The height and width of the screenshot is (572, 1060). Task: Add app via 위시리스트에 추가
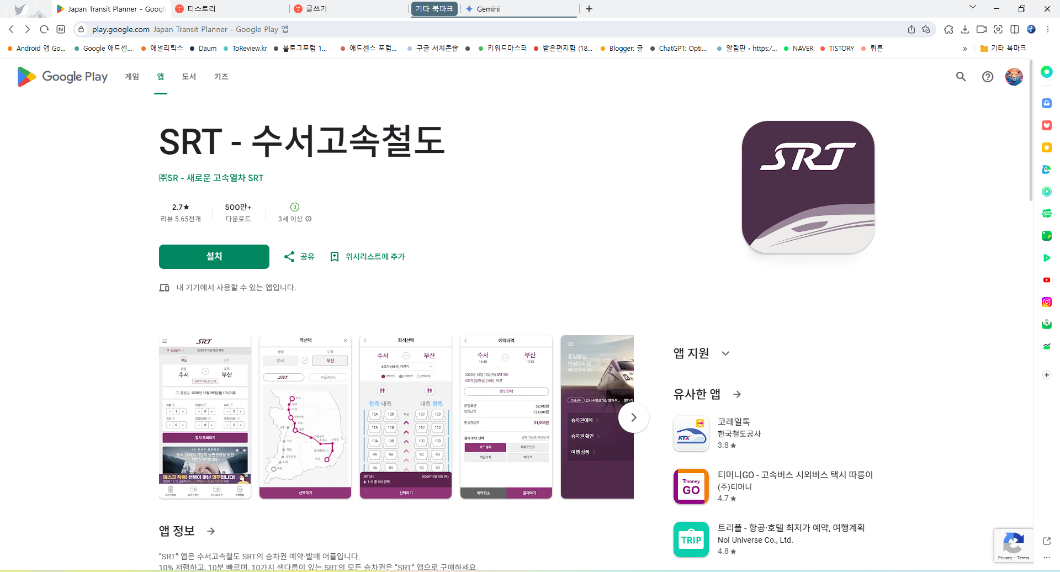[375, 257]
